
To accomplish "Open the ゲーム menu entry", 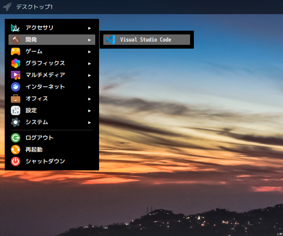I will point(52,51).
